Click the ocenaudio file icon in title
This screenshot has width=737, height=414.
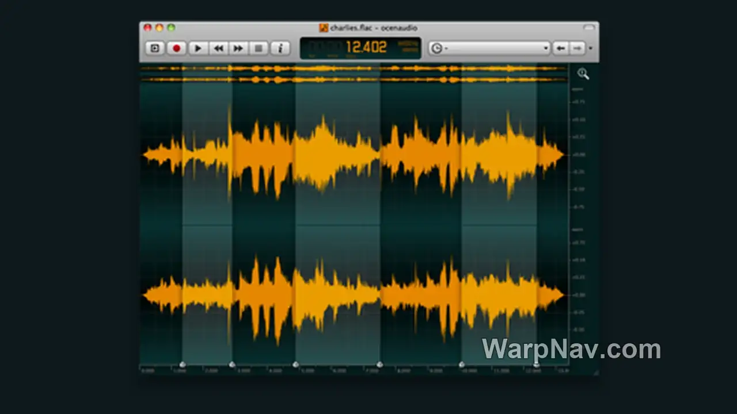pyautogui.click(x=324, y=28)
